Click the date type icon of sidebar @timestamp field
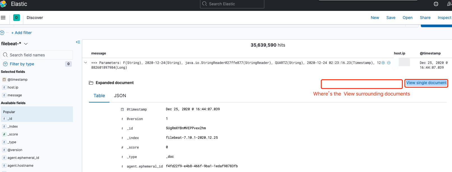This screenshot has width=452, height=172. click(x=4, y=80)
